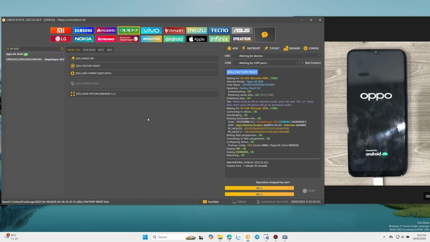Run [EDL] ERASE FRP operation
Viewport: 430px width, 242px height.
144,58
